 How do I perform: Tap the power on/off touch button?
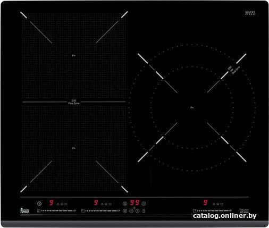(39, 204)
